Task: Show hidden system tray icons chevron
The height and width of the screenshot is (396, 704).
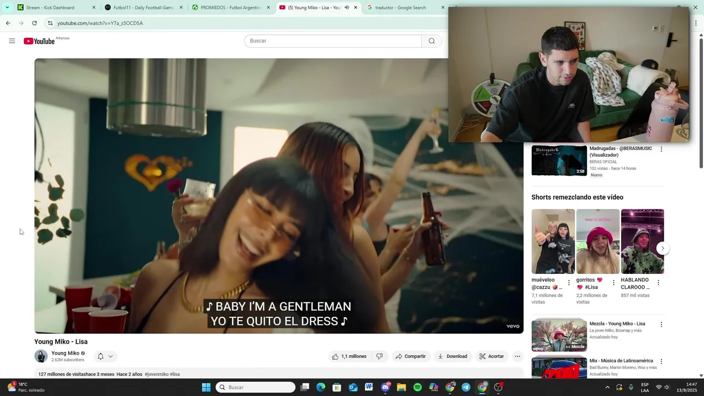Action: pyautogui.click(x=607, y=387)
